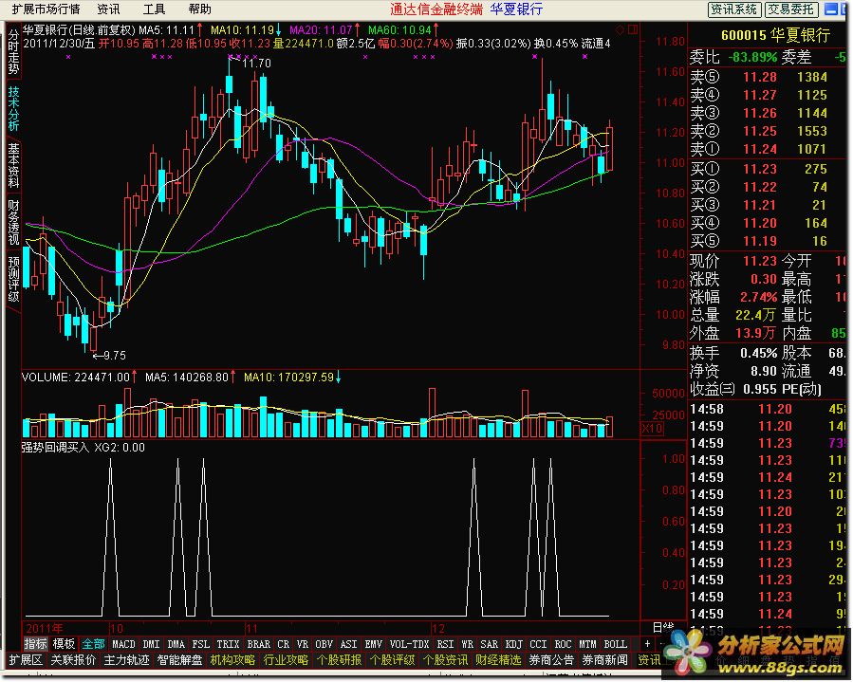Switch indicator to MTM
The height and width of the screenshot is (682, 853).
click(587, 644)
